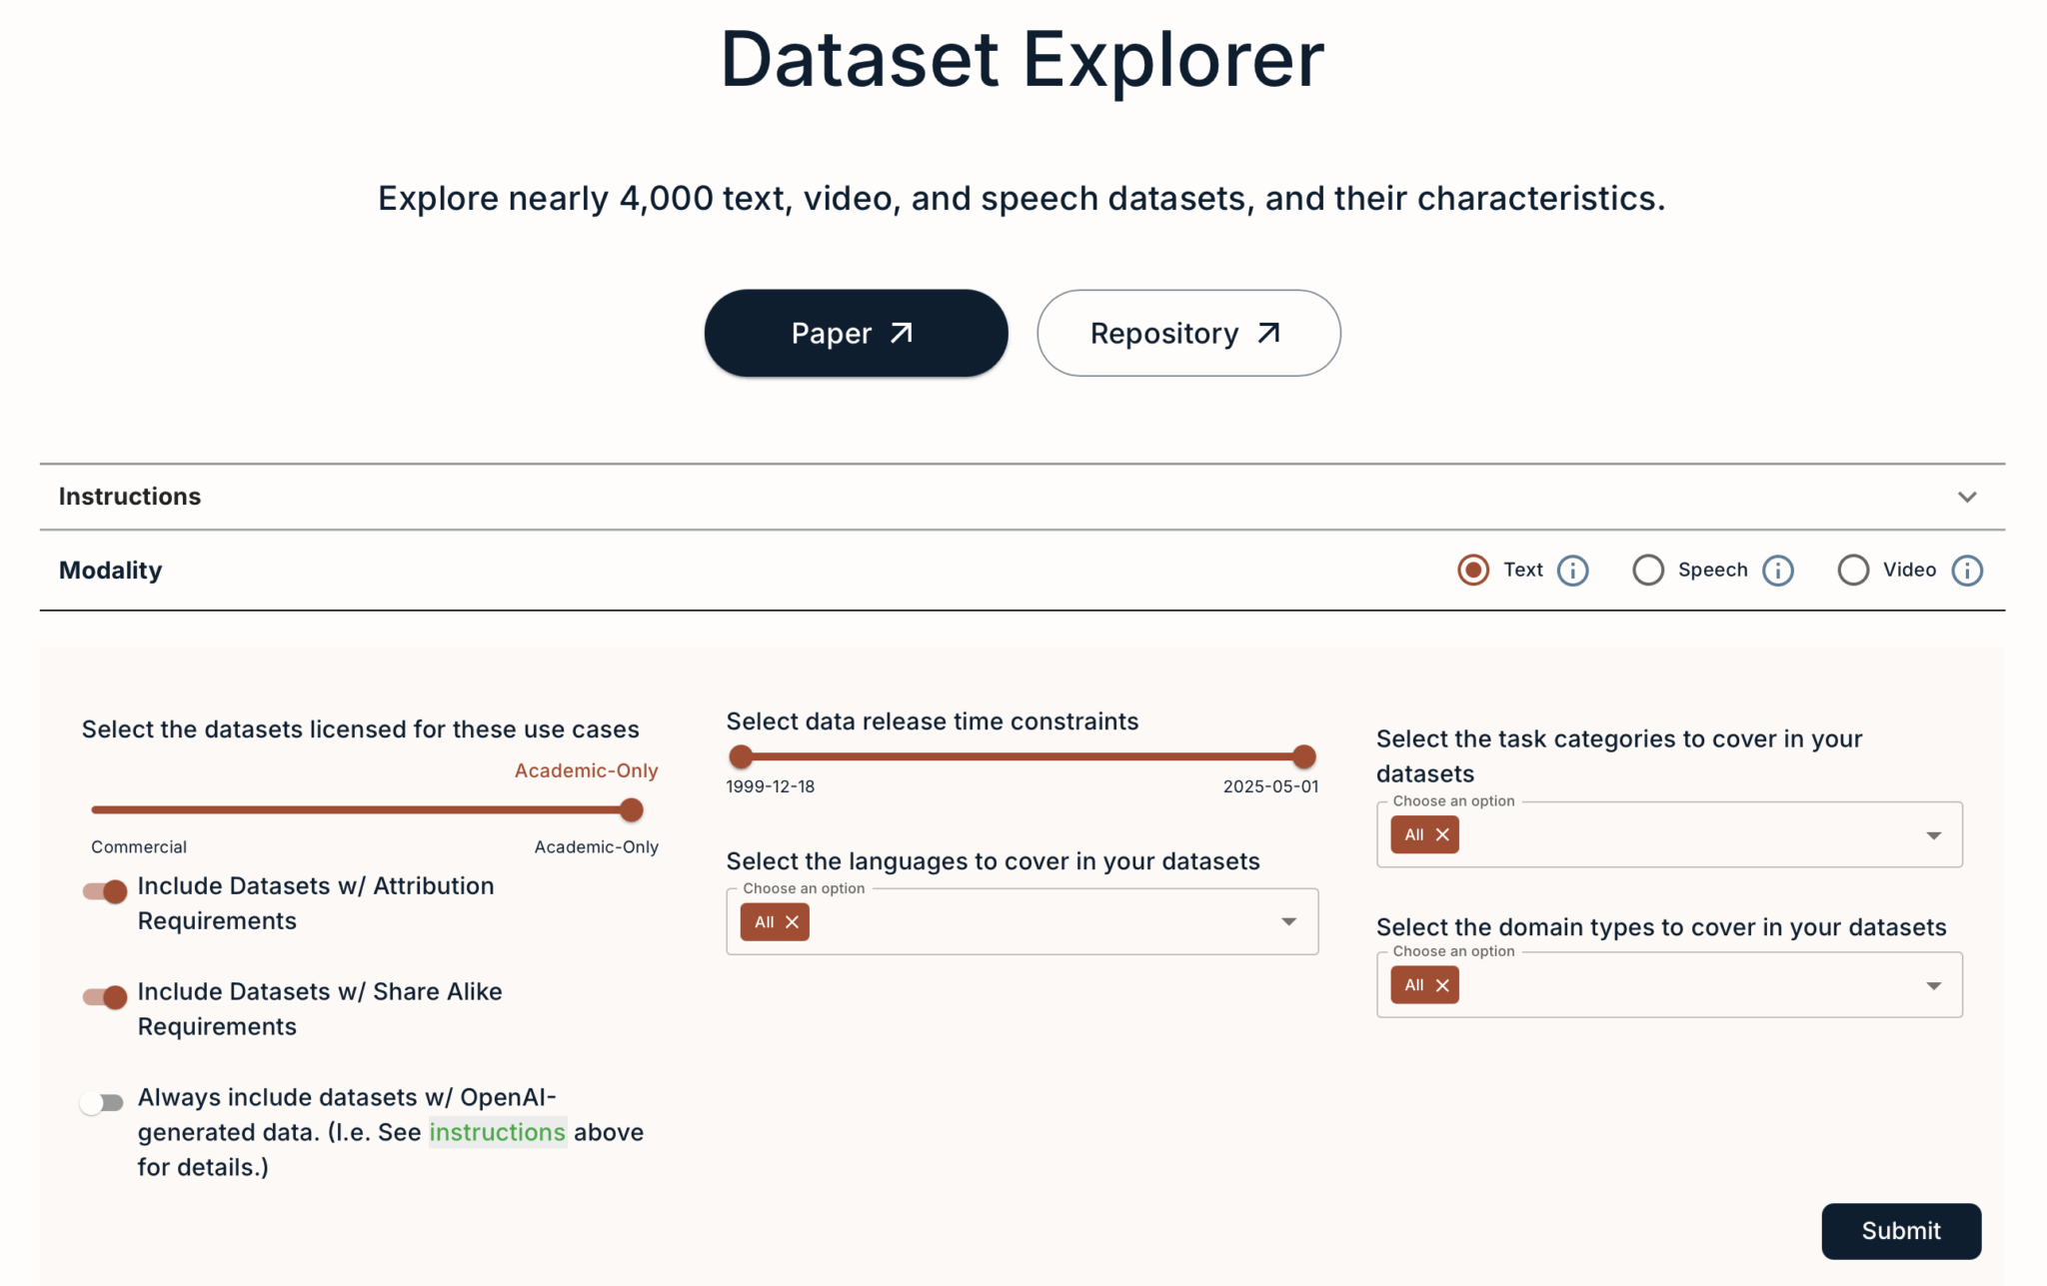Click the Submit button
2047x1286 pixels.
(x=1900, y=1231)
